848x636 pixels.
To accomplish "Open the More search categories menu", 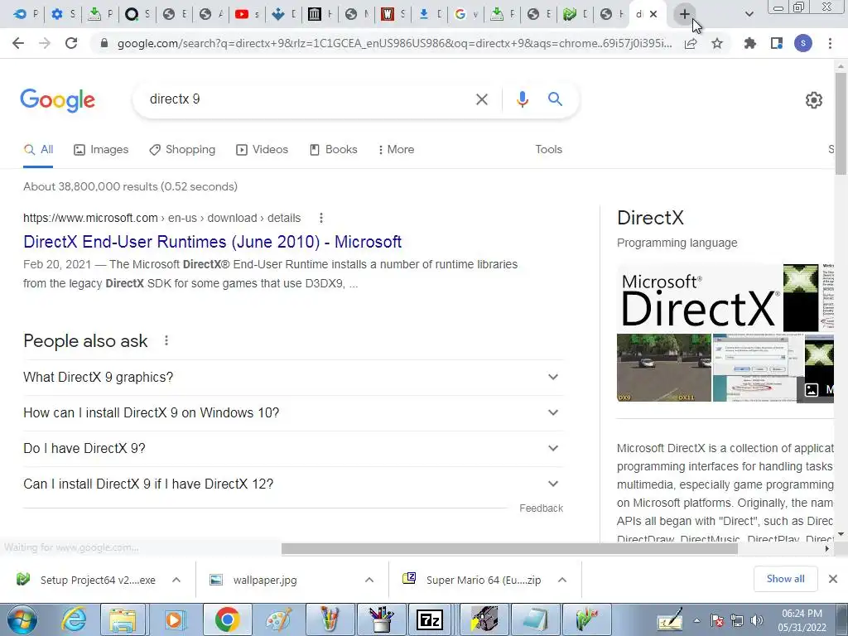I will tap(397, 150).
